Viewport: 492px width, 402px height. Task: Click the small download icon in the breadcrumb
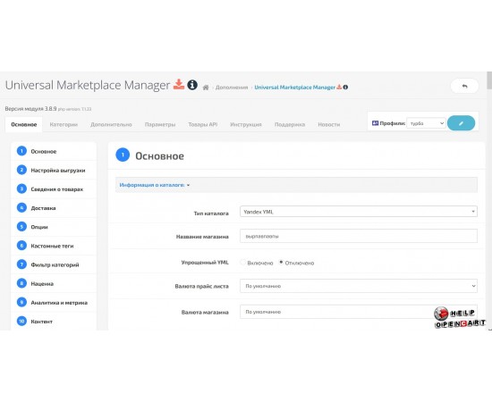coord(339,88)
